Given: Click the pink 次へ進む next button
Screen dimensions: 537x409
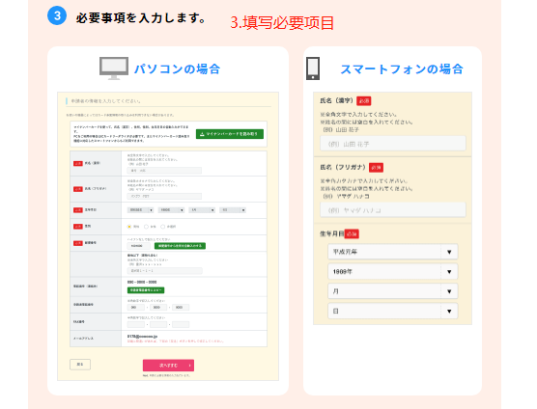Looking at the screenshot, I should pyautogui.click(x=168, y=366).
